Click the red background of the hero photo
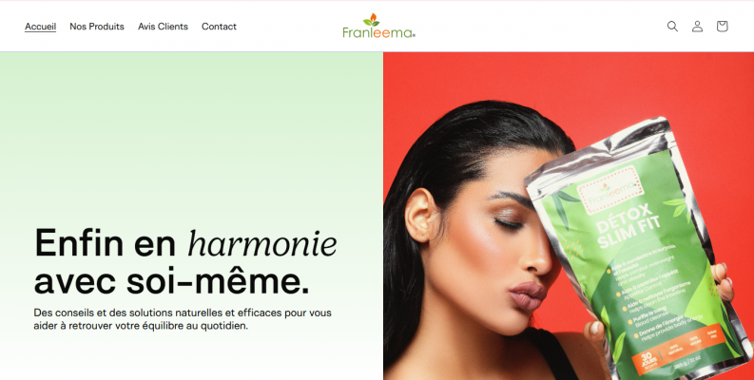Screen dimensions: 754x380 [x=673, y=82]
